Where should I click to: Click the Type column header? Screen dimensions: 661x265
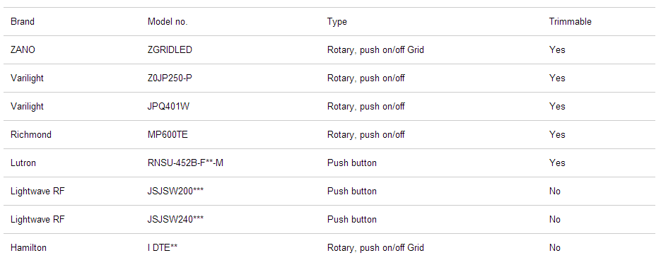tap(337, 21)
